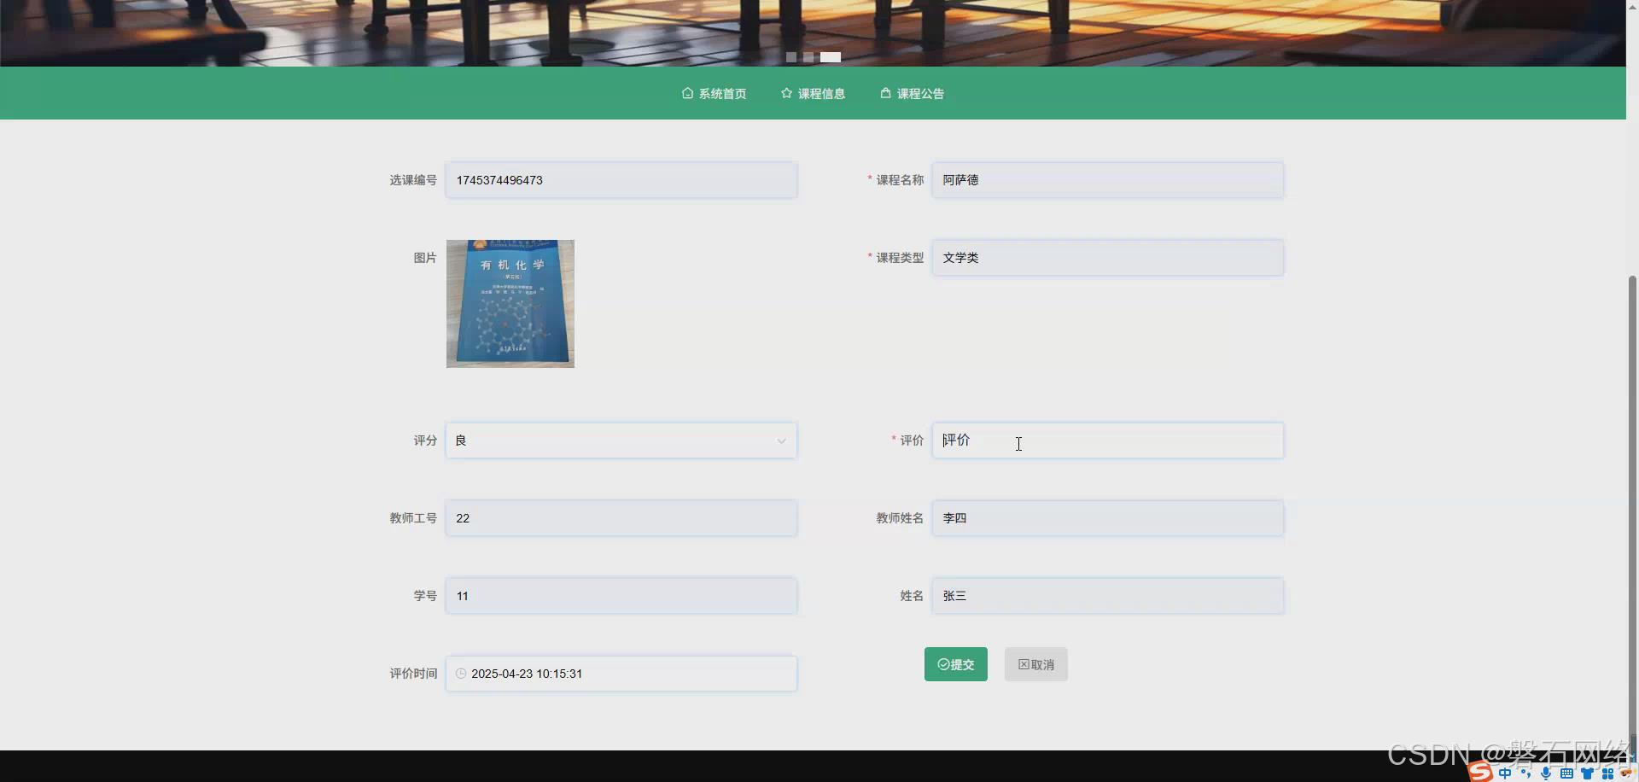Image resolution: width=1639 pixels, height=782 pixels.
Task: Click the emoji icon at the tray's right end
Action: click(1627, 773)
